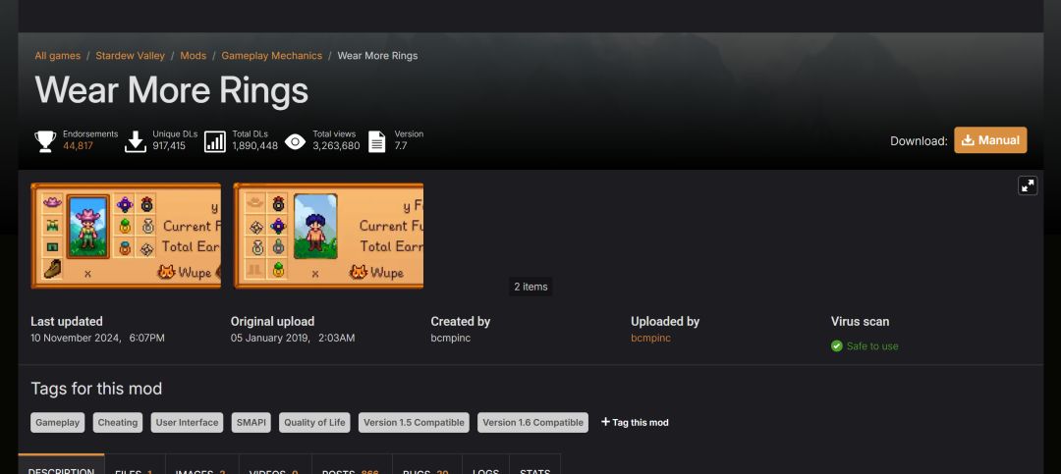
Task: Select the Cheating tag
Action: (x=118, y=423)
